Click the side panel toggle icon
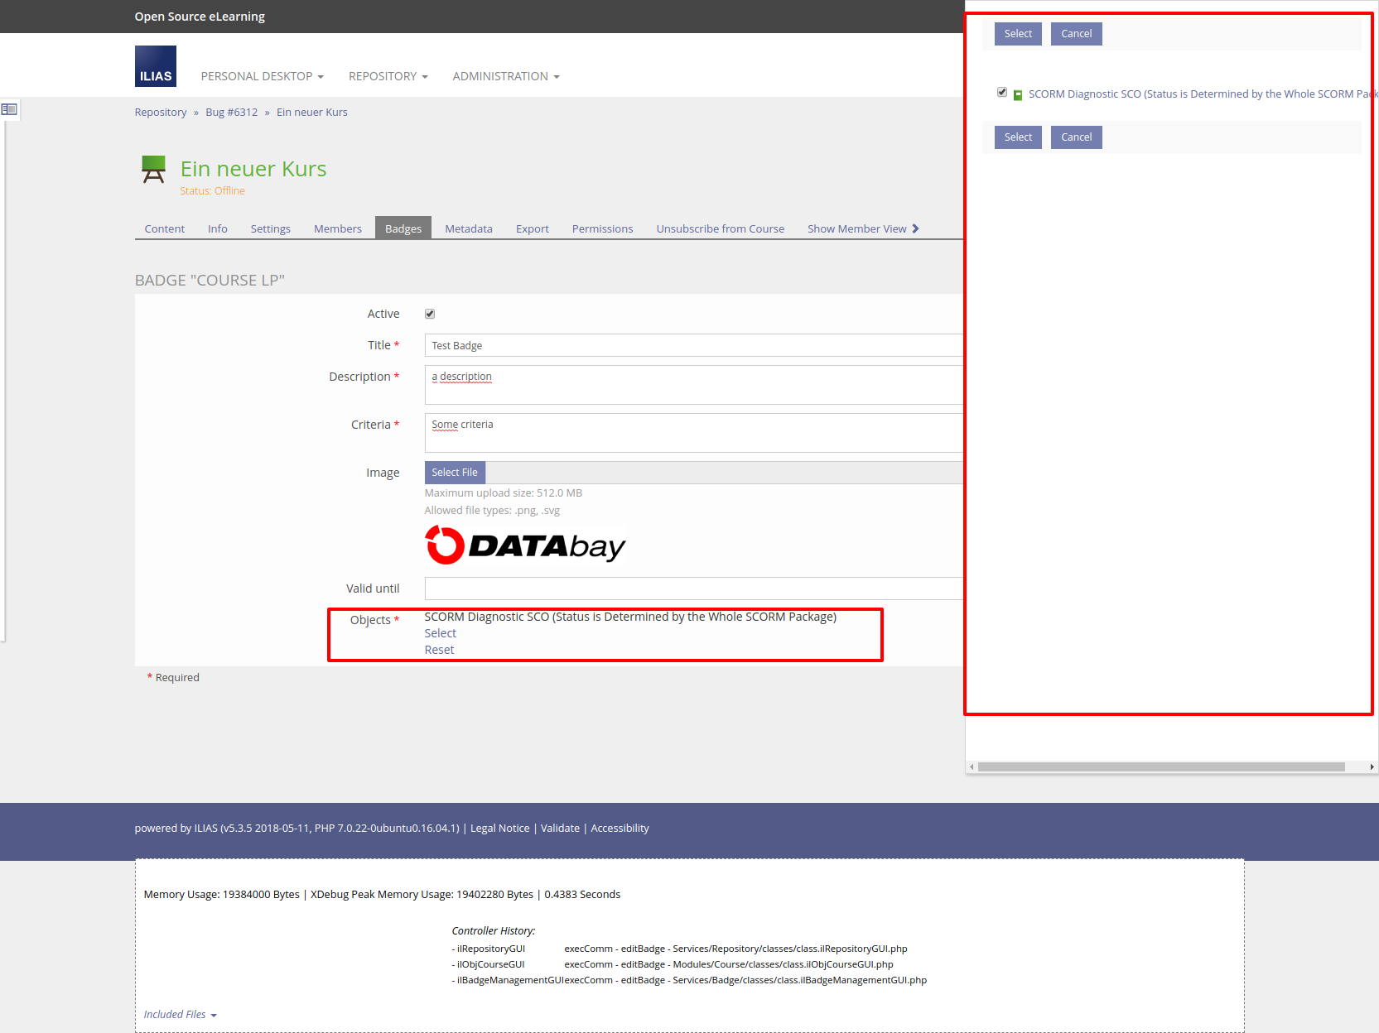1379x1033 pixels. (9, 109)
